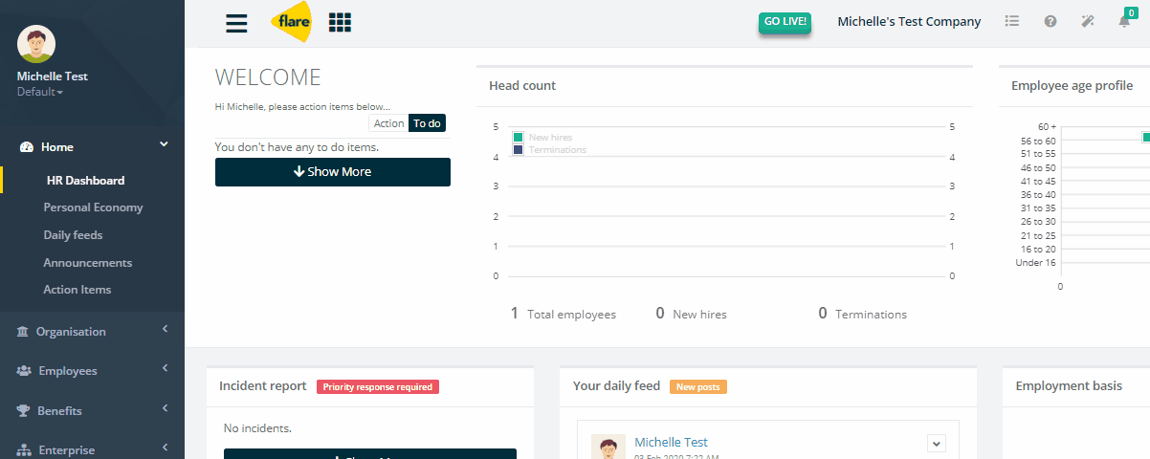Click the Flare logo
Screen dimensions: 1150x459
[292, 22]
